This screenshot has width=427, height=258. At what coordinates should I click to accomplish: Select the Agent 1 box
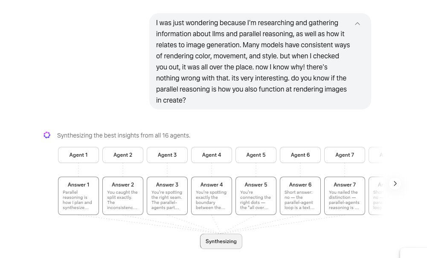78,155
